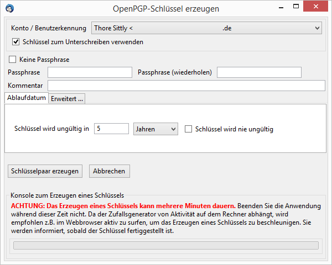Maximize the OpenPGP-Schlüssel erzeugen window
The width and height of the screenshot is (332, 265).
(296, 7)
